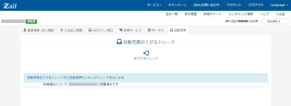291x106 pixels.
Task: Expand the 保有資産 dropdown
Action: point(274,22)
